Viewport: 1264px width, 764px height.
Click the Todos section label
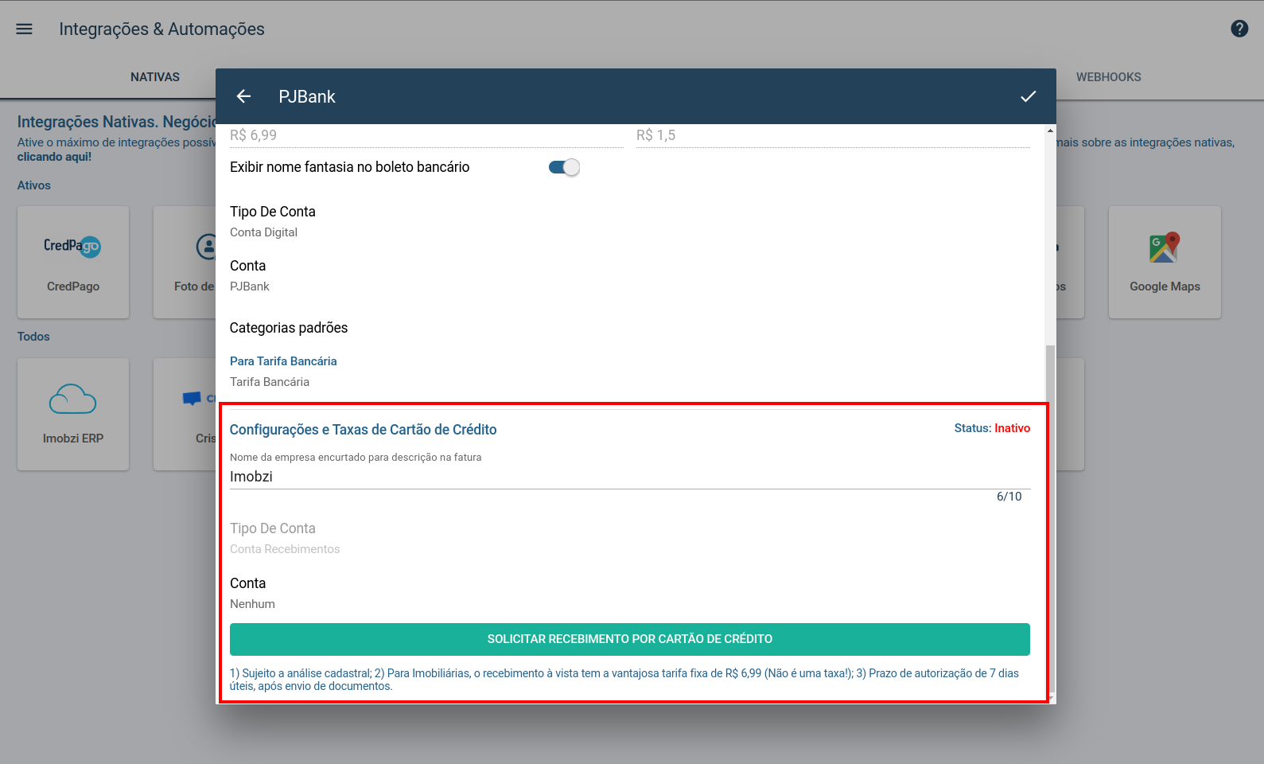click(33, 337)
